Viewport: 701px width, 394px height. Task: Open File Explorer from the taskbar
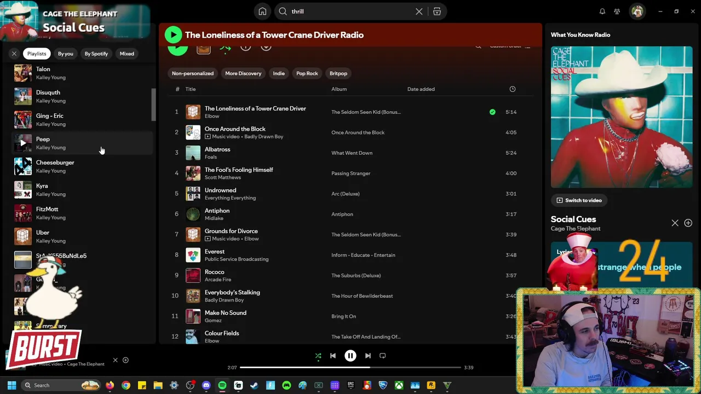158,385
